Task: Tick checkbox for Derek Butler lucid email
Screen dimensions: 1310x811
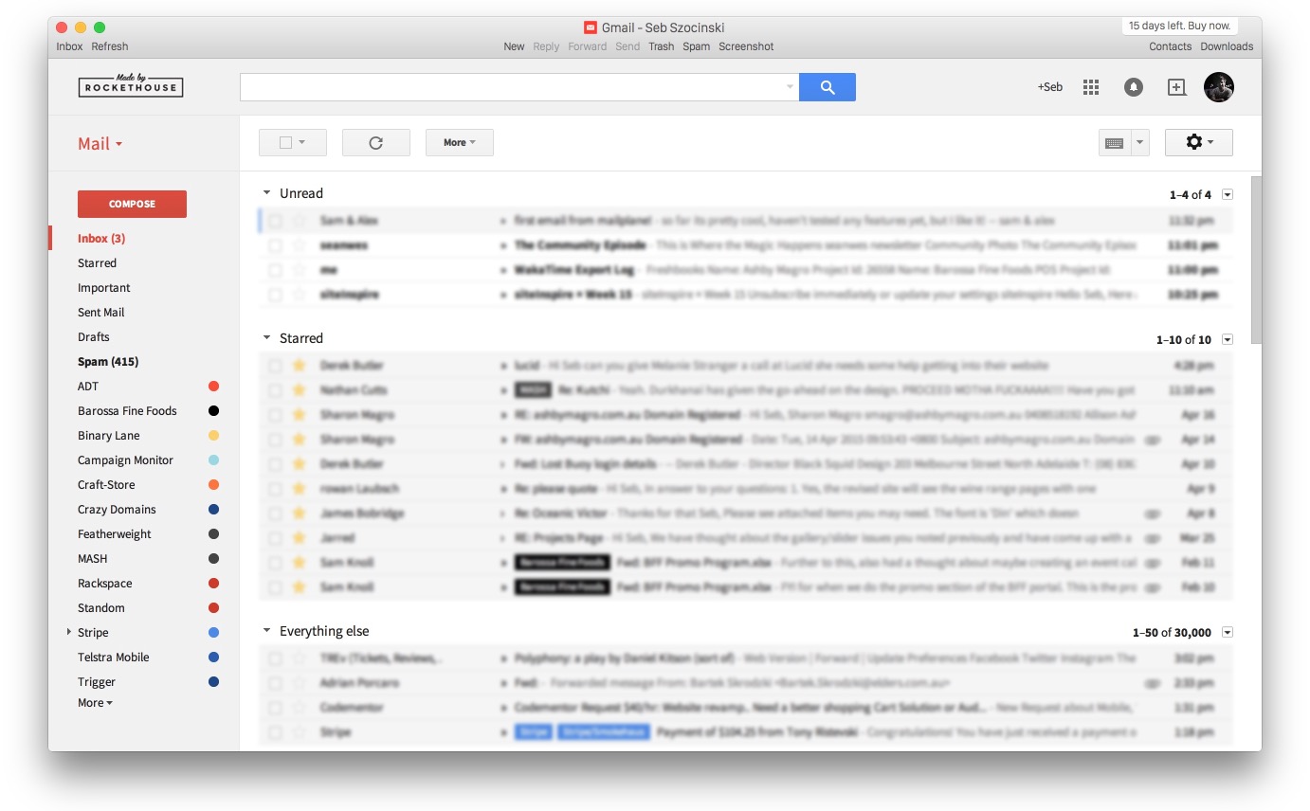Action: [x=275, y=366]
